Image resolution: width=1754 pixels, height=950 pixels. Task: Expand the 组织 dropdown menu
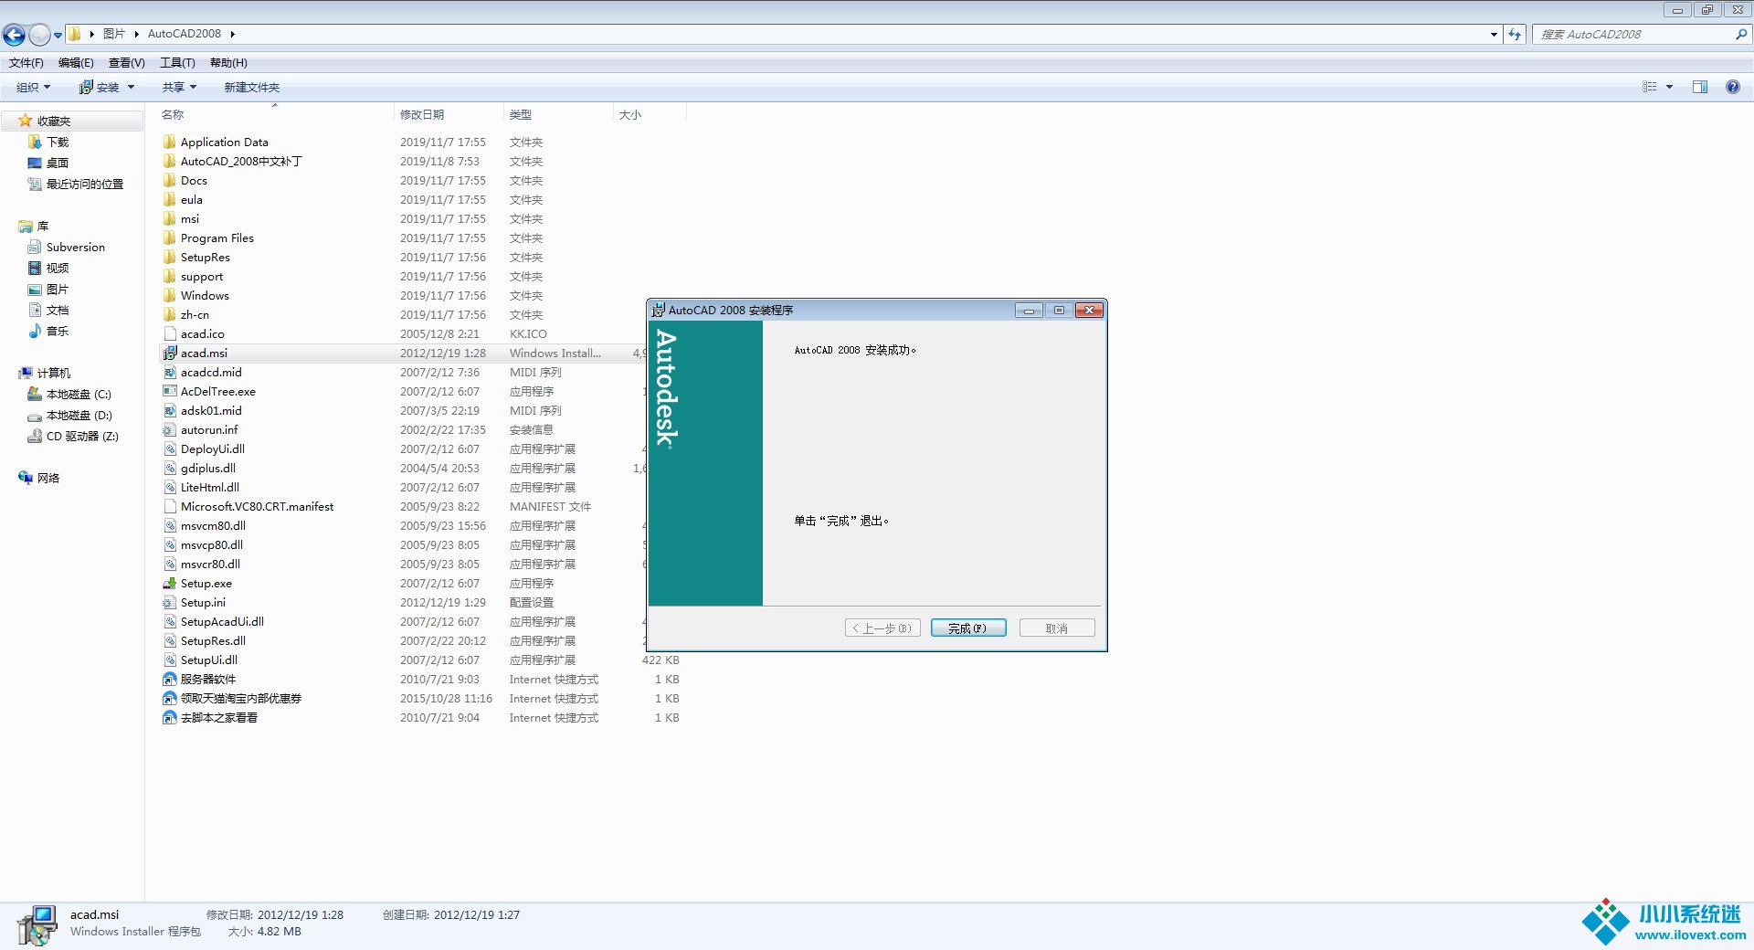pos(33,88)
